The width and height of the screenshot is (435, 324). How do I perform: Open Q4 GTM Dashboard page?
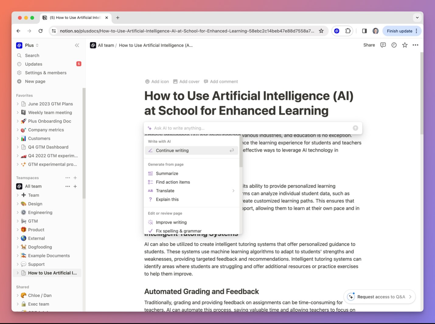(48, 147)
